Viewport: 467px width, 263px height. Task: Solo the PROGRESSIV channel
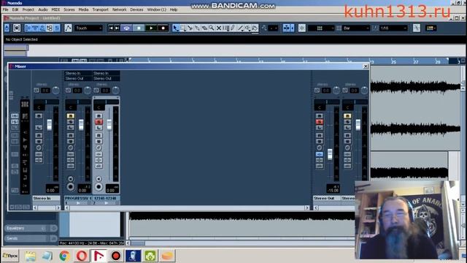[x=71, y=122]
